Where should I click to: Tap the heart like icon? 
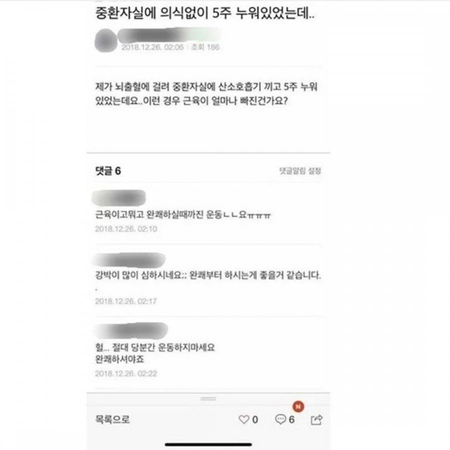(243, 419)
